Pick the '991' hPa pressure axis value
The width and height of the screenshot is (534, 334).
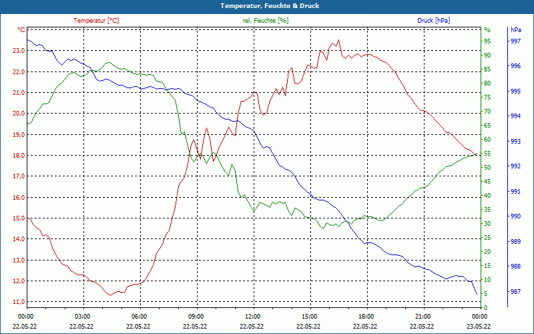(x=516, y=192)
